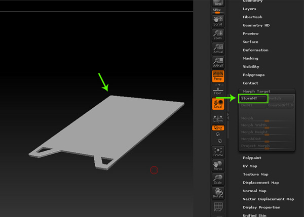The height and width of the screenshot is (217, 304).
Task: Select the Actual size icon
Action: (218, 49)
